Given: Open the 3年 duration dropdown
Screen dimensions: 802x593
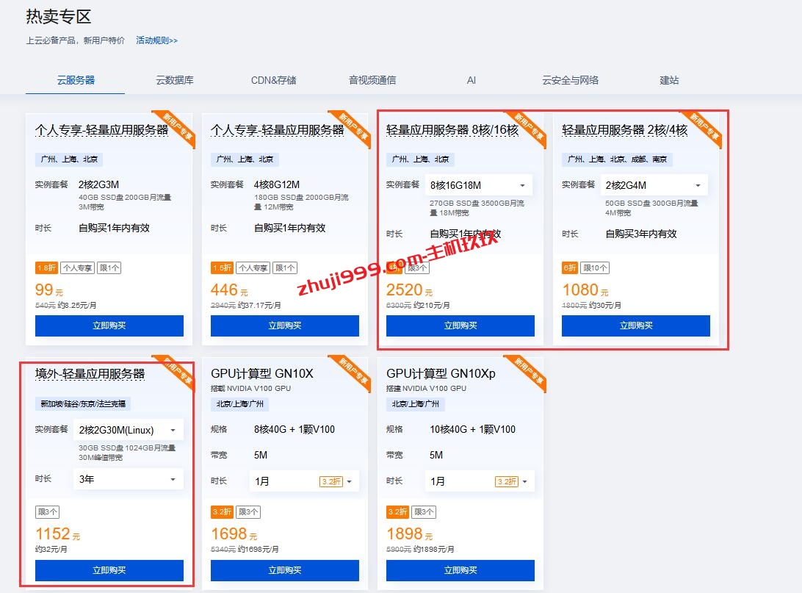Looking at the screenshot, I should pyautogui.click(x=128, y=479).
